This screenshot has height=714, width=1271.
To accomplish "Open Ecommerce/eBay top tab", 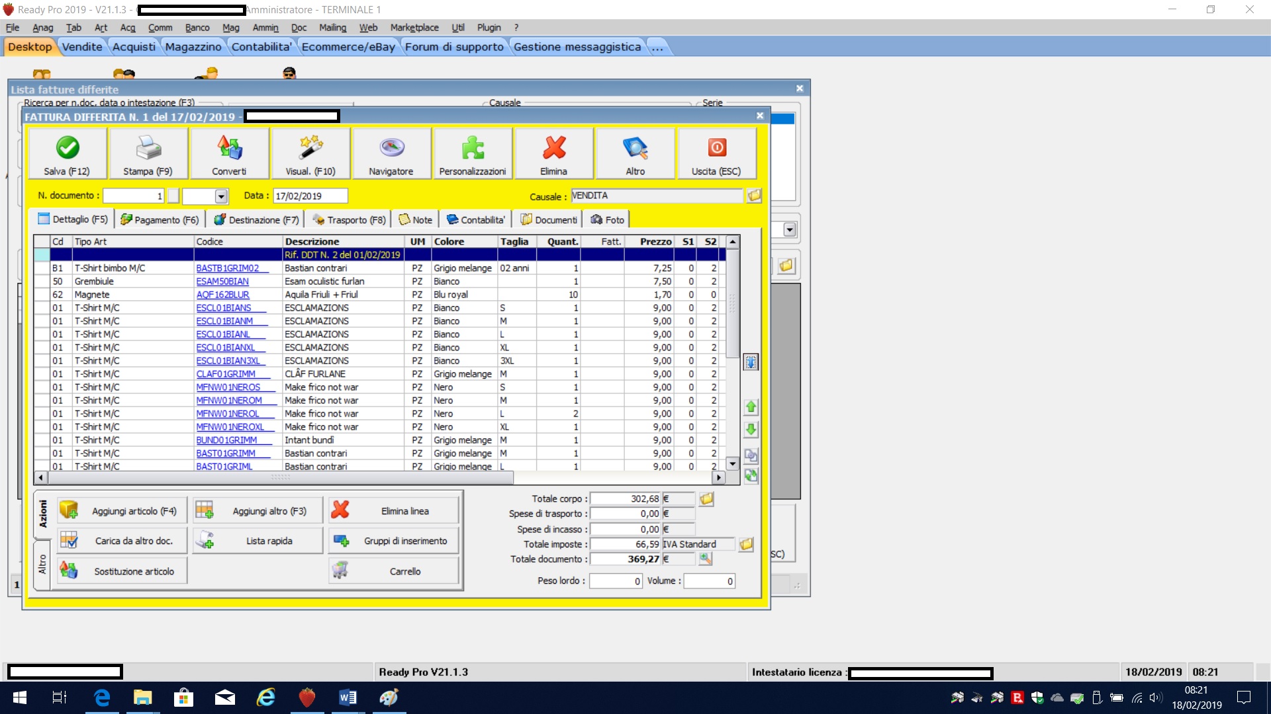I will pos(348,47).
